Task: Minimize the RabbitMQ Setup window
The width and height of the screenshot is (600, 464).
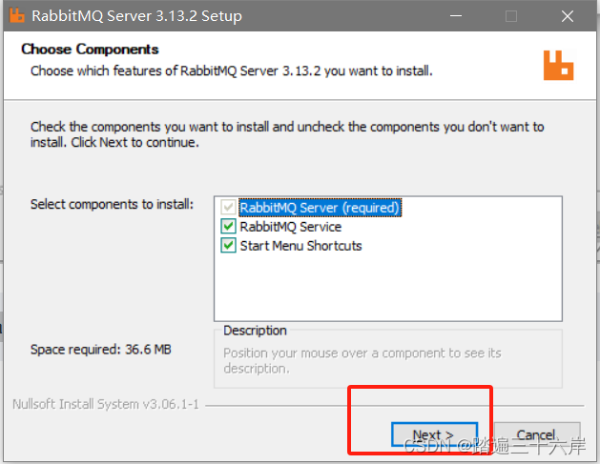Action: 456,16
